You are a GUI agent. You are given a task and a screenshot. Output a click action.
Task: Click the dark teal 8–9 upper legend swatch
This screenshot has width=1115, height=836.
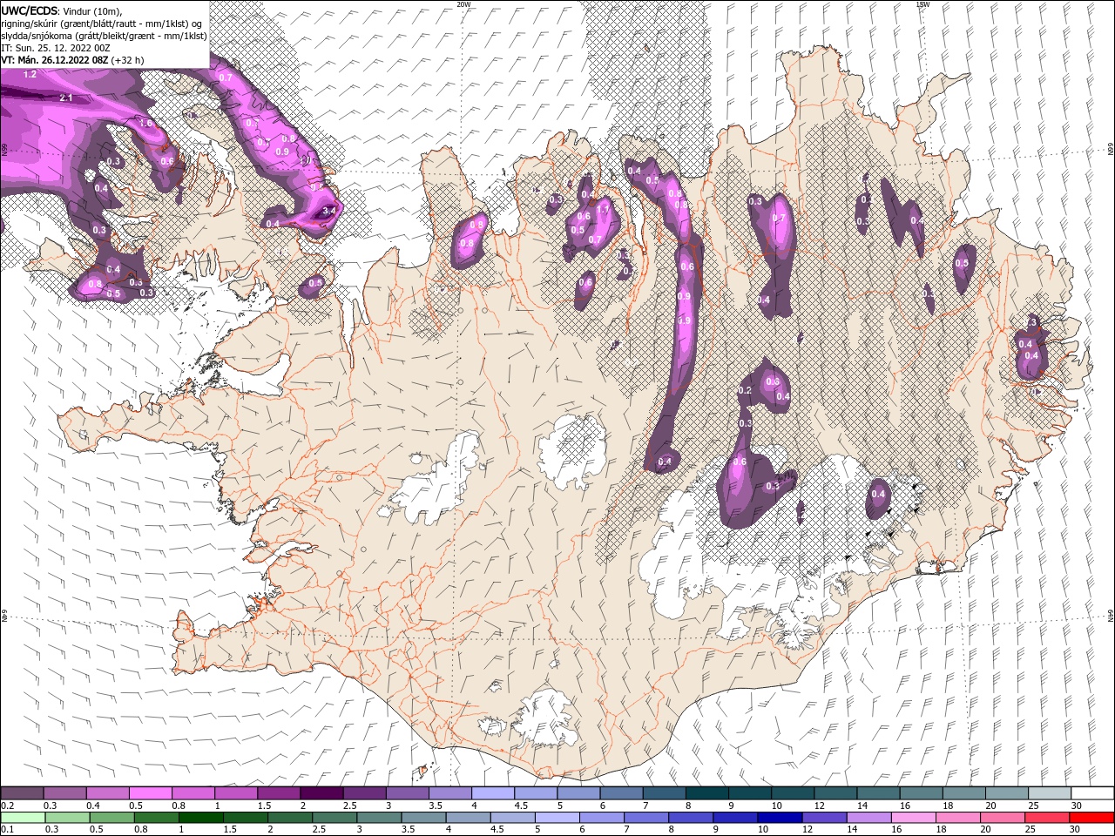(x=707, y=792)
